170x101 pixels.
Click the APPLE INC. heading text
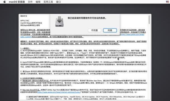coord(25,21)
